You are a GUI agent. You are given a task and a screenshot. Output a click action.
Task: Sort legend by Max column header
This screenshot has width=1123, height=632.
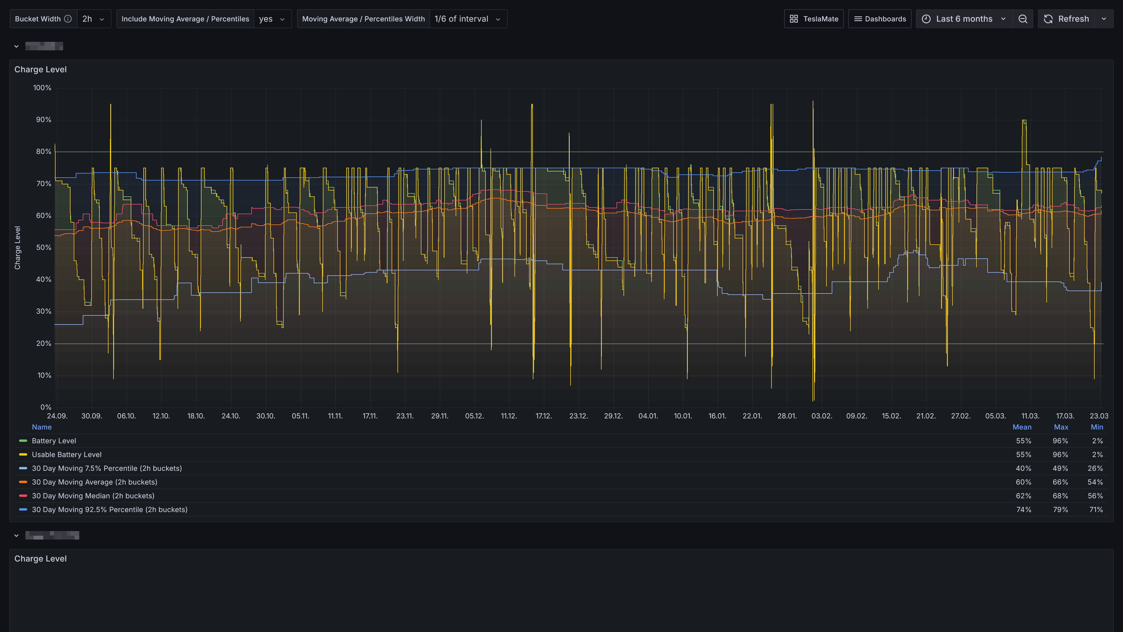pos(1061,427)
